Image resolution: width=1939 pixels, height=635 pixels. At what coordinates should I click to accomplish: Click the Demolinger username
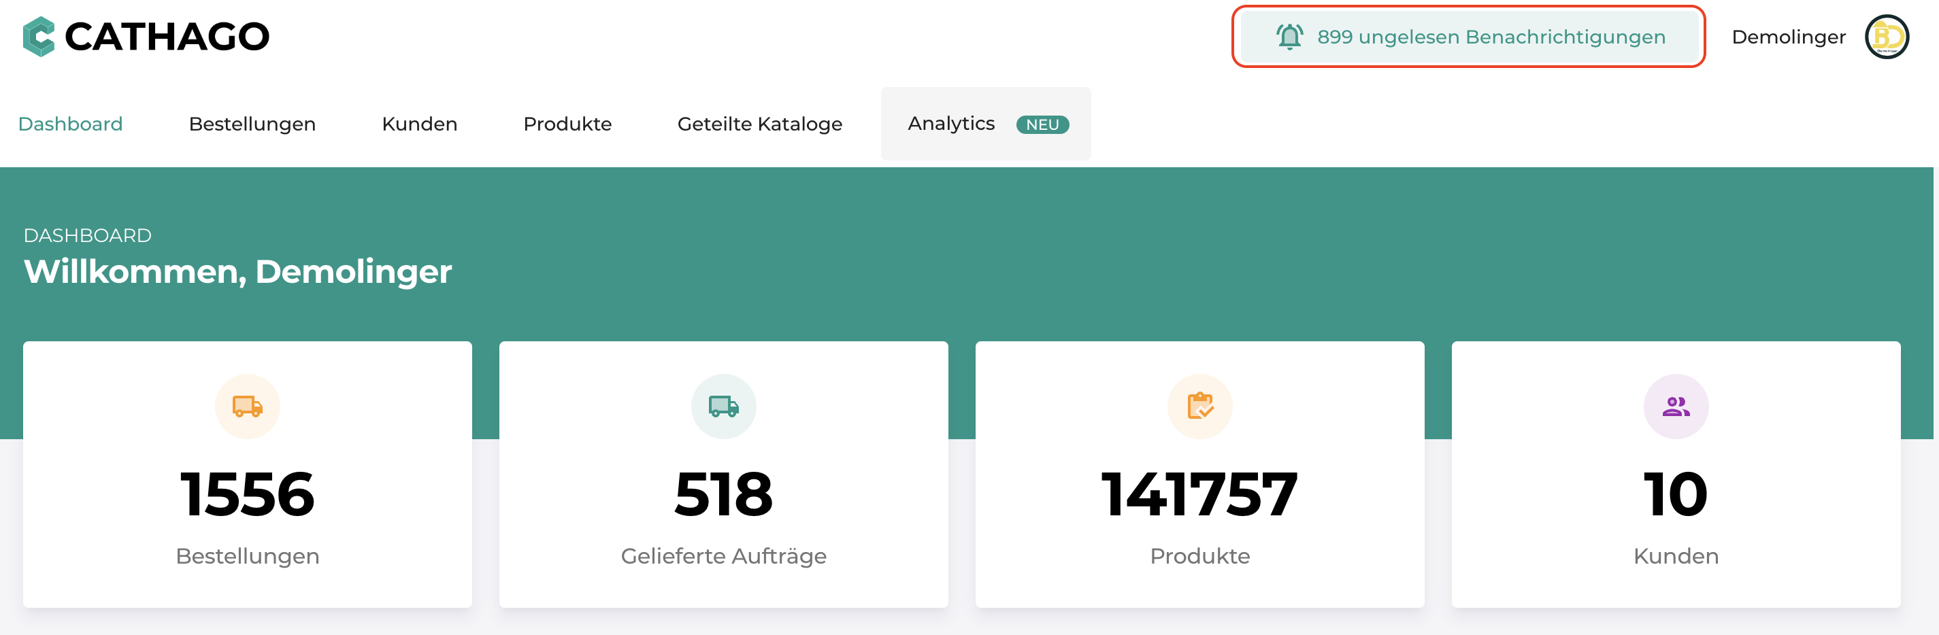tap(1789, 37)
